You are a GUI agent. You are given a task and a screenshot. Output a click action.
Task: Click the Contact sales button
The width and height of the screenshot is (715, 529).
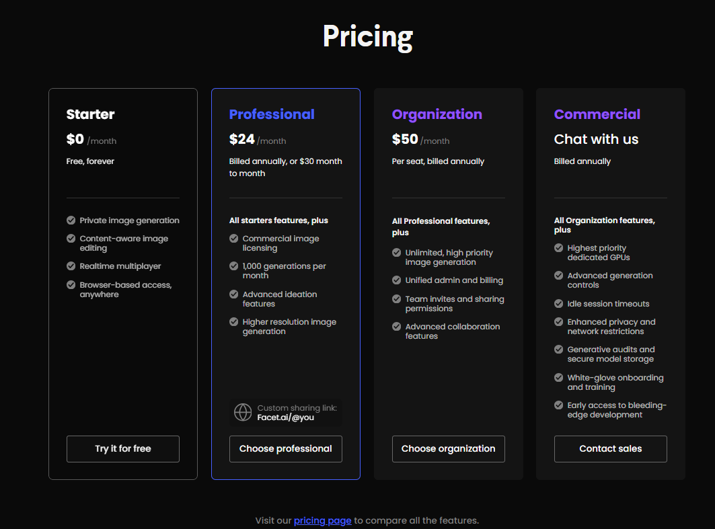pos(611,449)
